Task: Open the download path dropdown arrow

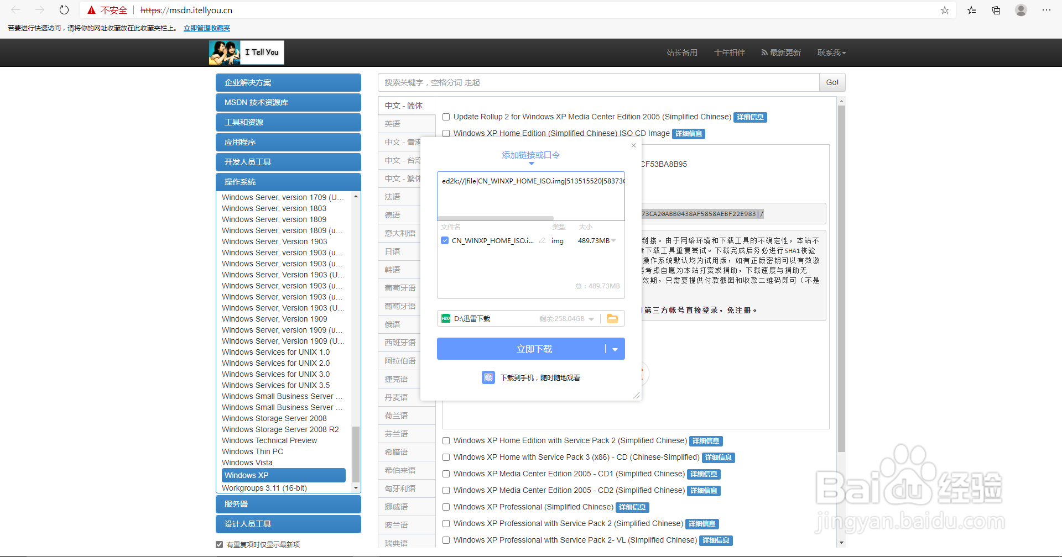Action: click(591, 319)
